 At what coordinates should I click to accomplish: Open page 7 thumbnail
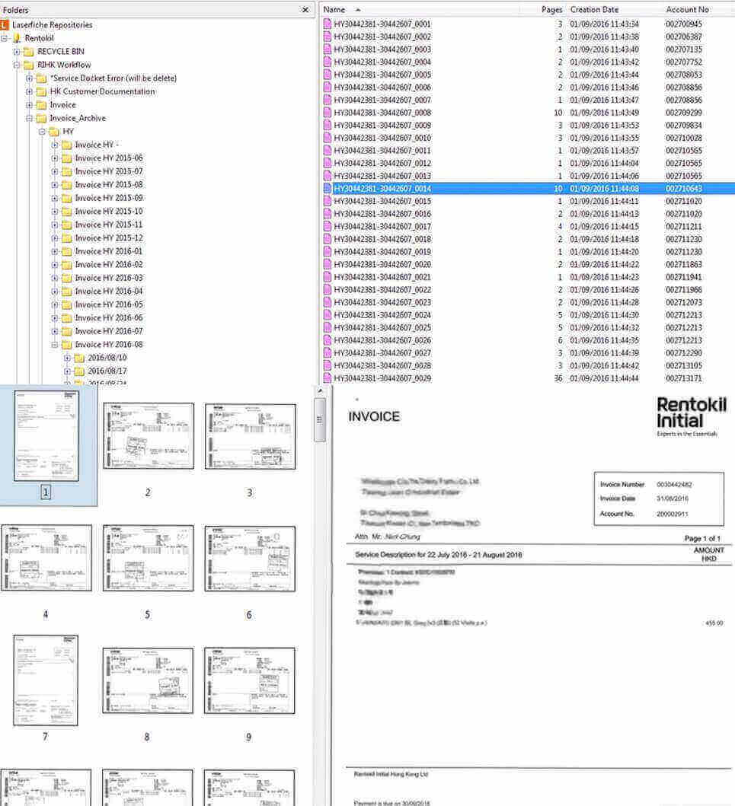coord(46,680)
